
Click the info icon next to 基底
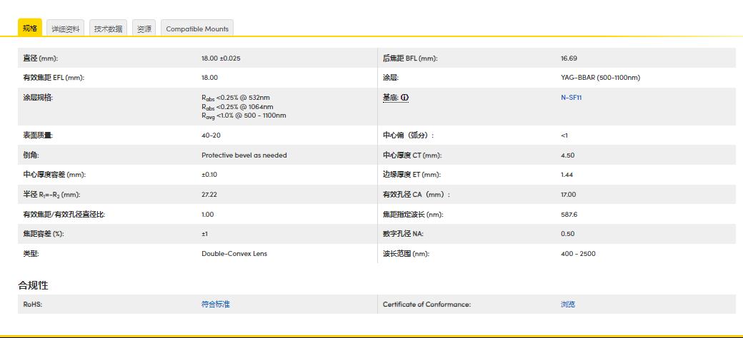[x=404, y=98]
